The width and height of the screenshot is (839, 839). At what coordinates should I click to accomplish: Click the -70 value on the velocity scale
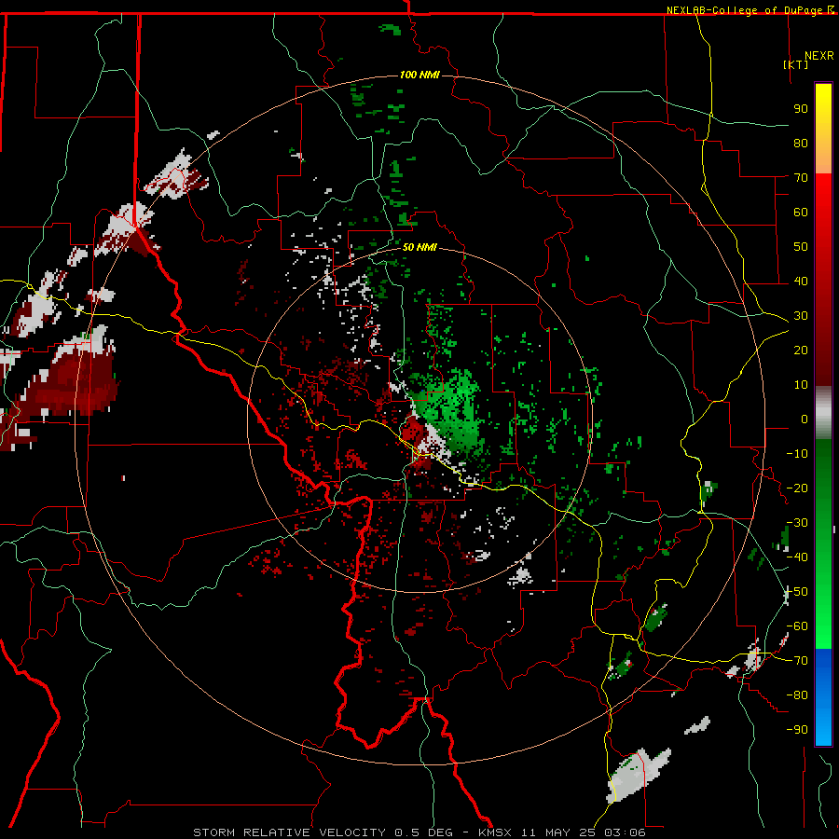pos(797,661)
